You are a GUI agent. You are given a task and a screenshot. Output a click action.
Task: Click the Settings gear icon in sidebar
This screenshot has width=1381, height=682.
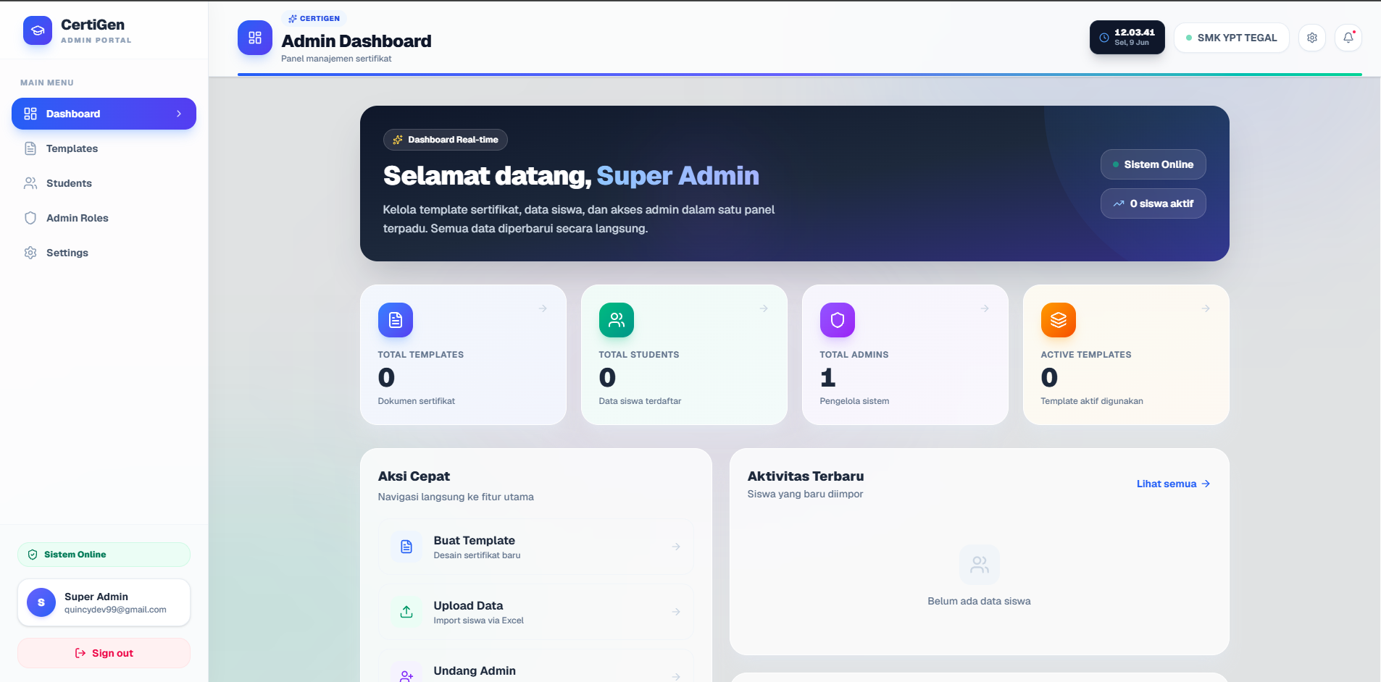pos(30,253)
